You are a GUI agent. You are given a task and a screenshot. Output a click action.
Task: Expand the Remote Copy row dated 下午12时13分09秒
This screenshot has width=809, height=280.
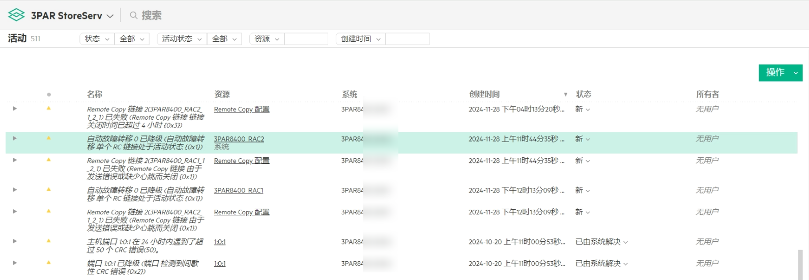click(15, 211)
